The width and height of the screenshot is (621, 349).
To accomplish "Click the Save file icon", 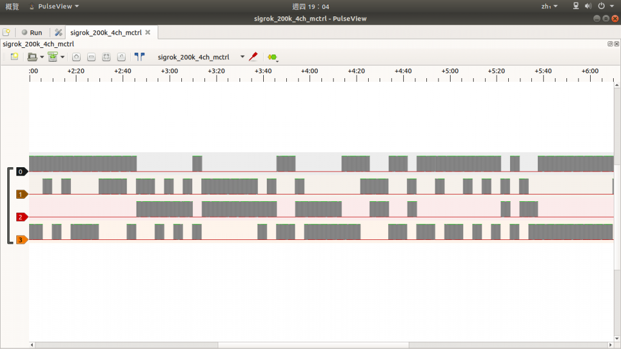I will tap(52, 57).
